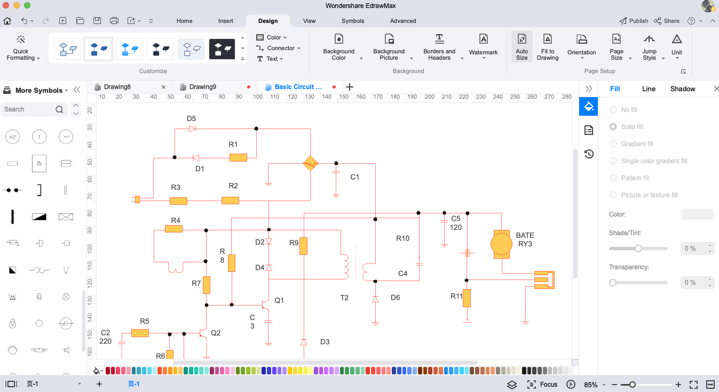Open Borders and Headers tool
Screen dimensions: 719x392
pos(439,47)
